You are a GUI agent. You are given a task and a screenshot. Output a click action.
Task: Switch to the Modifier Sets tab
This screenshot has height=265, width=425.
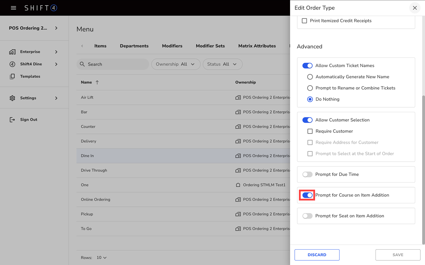pyautogui.click(x=210, y=46)
